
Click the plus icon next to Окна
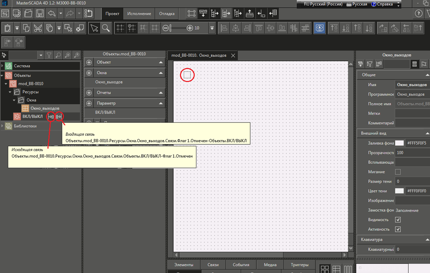coord(89,73)
